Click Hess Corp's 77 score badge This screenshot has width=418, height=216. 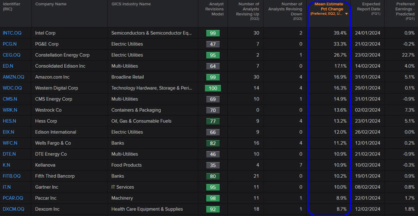coord(213,121)
